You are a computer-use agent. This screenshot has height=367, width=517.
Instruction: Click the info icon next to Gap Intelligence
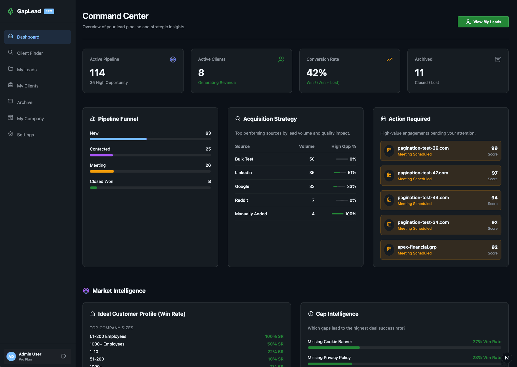[310, 314]
